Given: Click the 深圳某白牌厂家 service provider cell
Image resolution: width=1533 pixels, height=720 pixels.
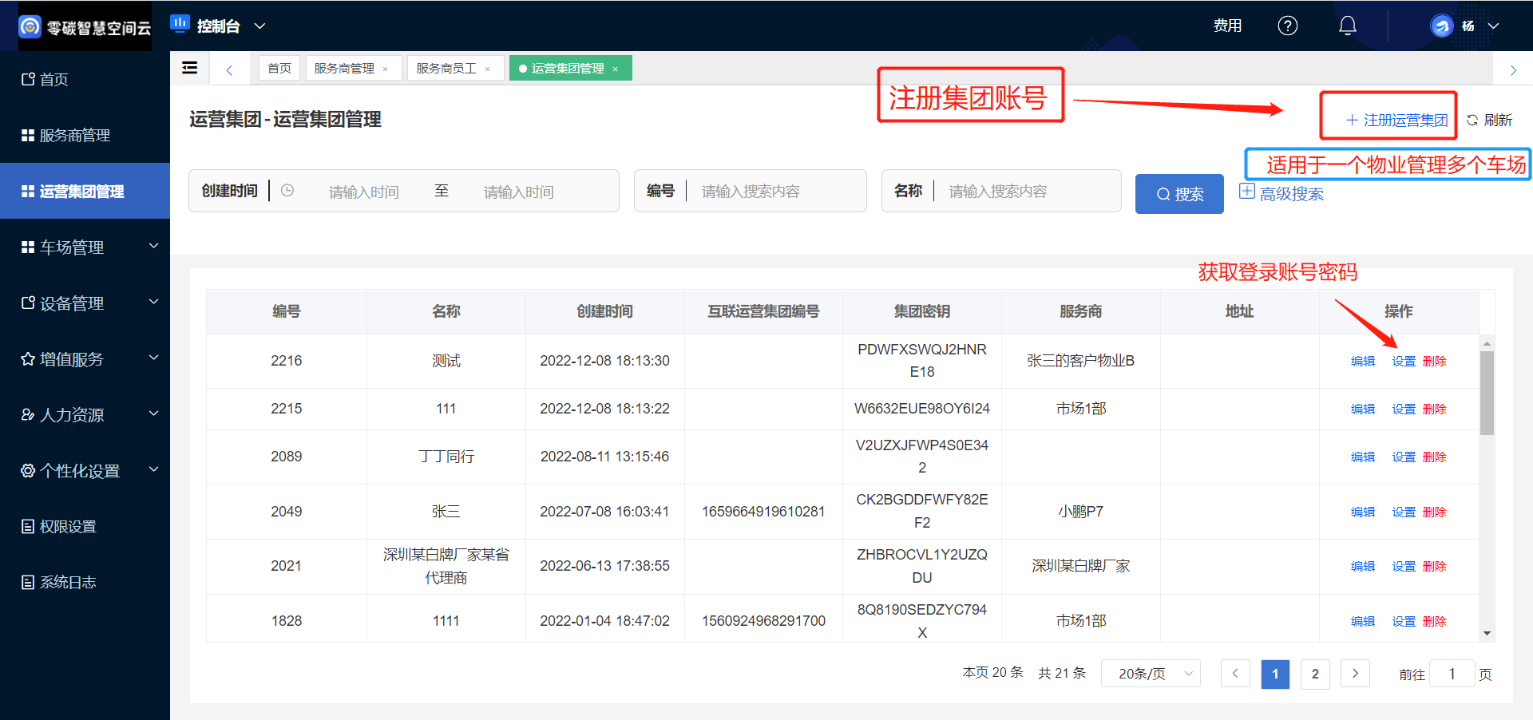Looking at the screenshot, I should [1080, 566].
